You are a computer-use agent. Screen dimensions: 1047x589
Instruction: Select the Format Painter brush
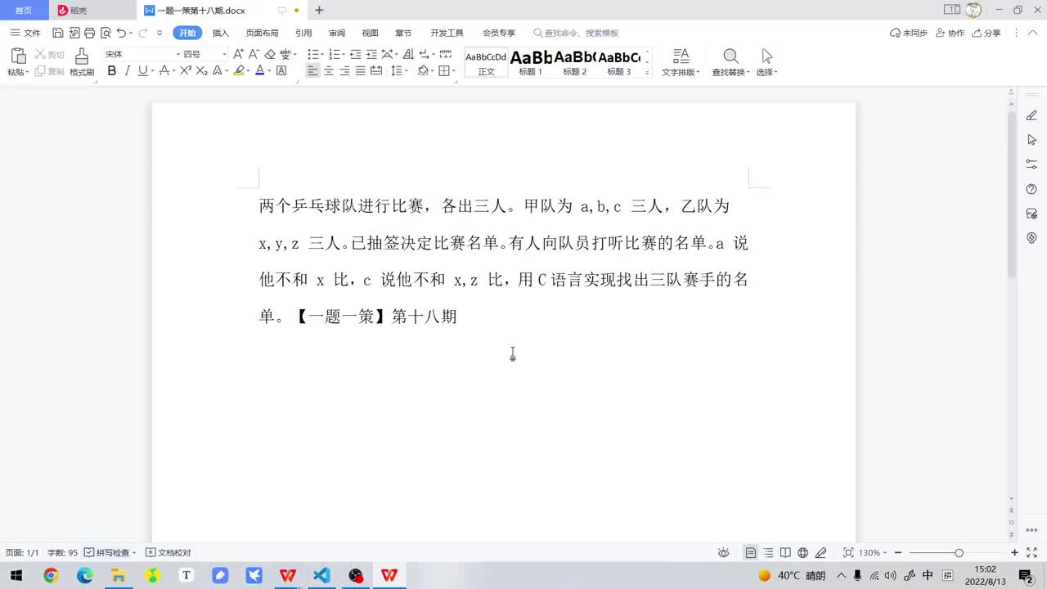(82, 56)
